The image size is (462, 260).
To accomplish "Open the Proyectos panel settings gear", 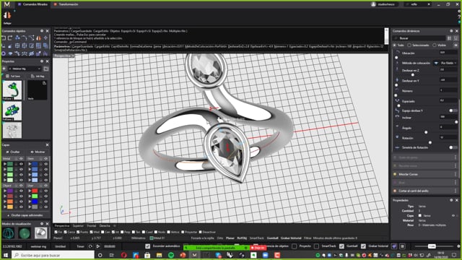I will (x=42, y=61).
